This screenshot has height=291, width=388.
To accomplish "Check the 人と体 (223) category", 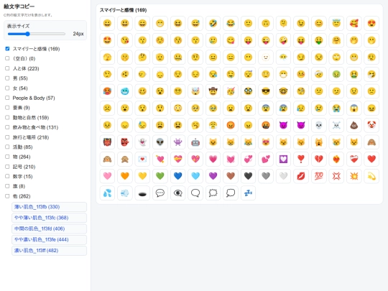I will tap(7, 68).
